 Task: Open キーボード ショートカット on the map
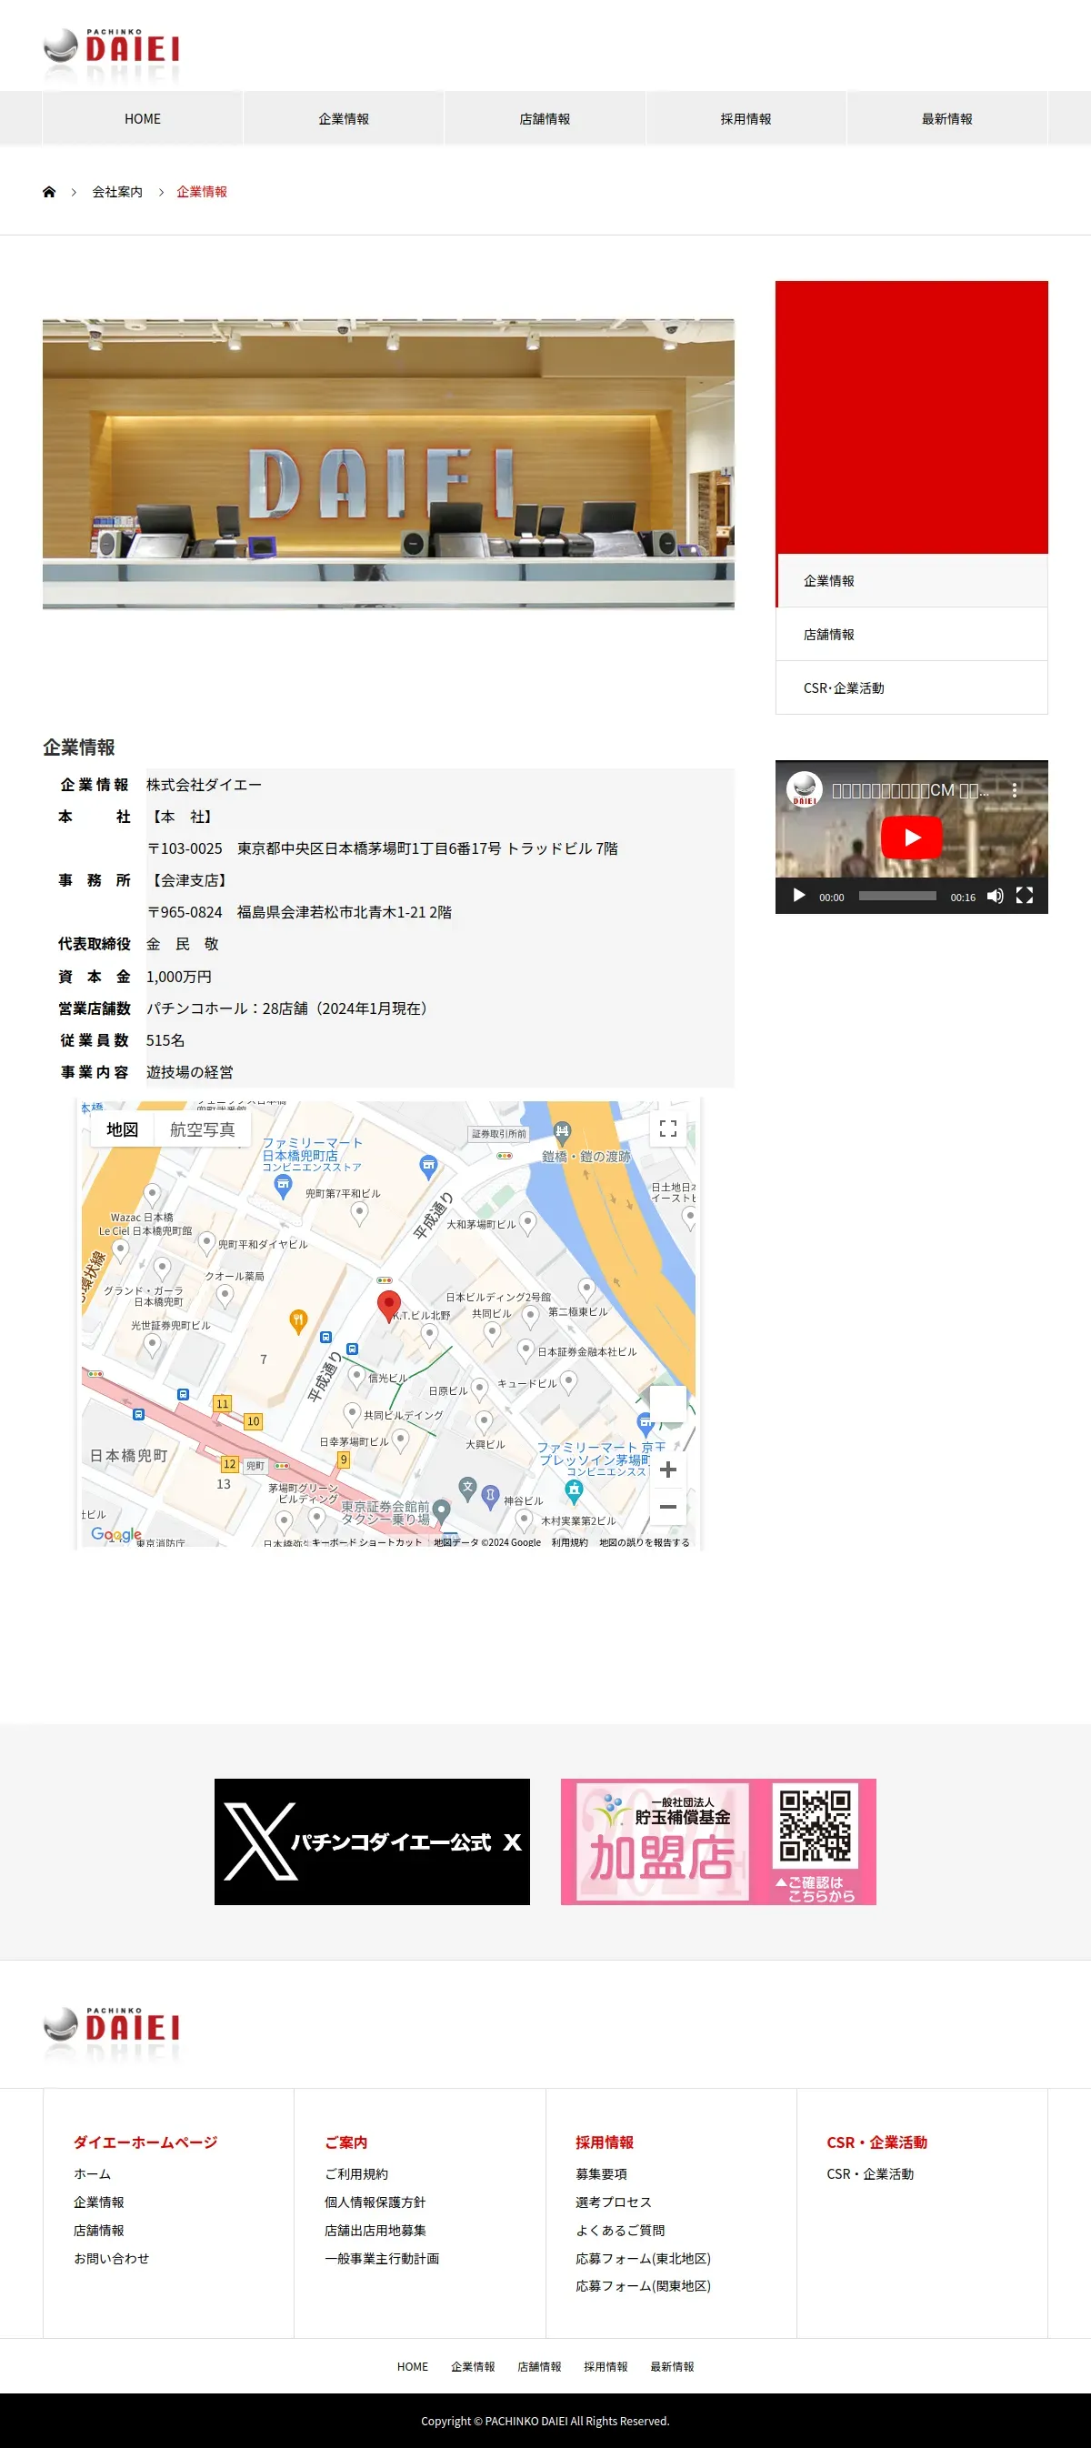(x=365, y=1542)
